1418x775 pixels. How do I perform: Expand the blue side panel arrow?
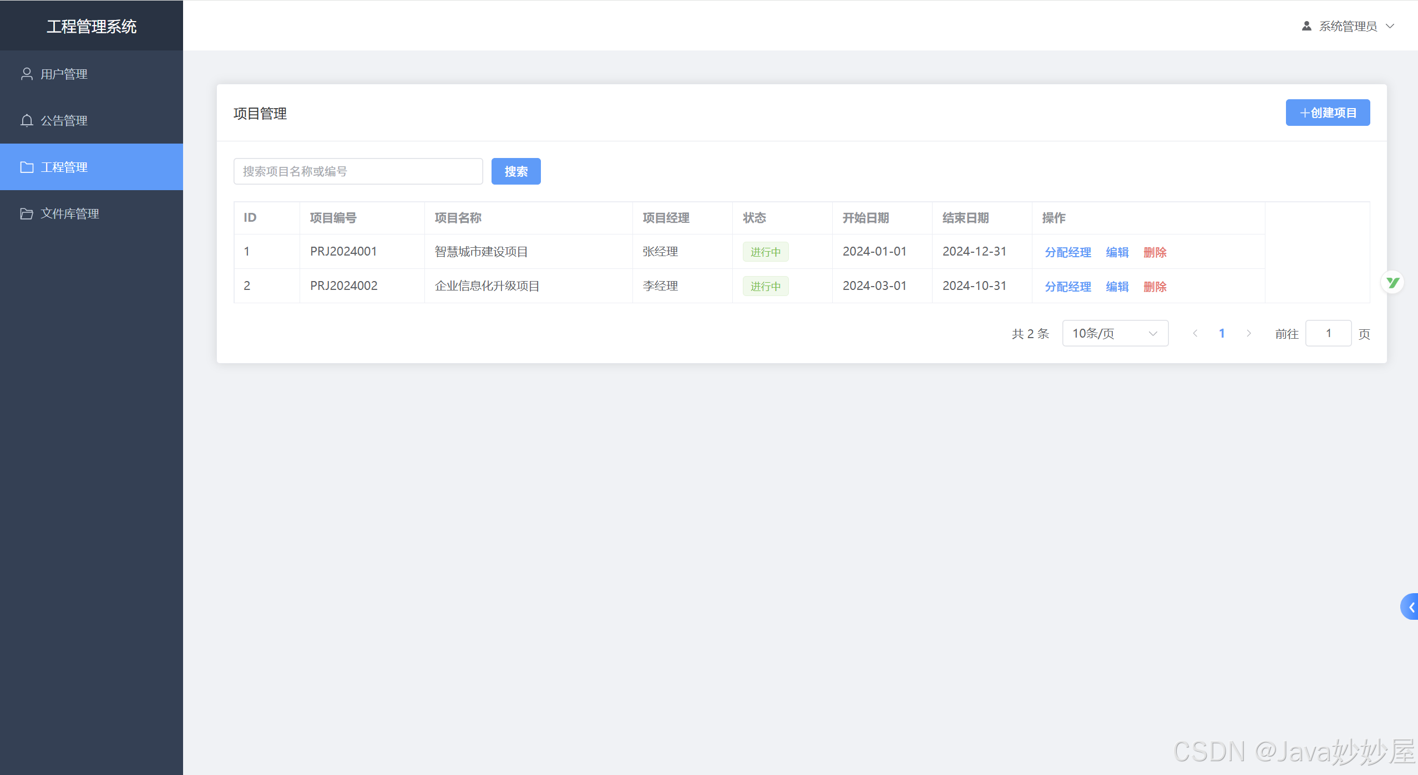tap(1410, 607)
